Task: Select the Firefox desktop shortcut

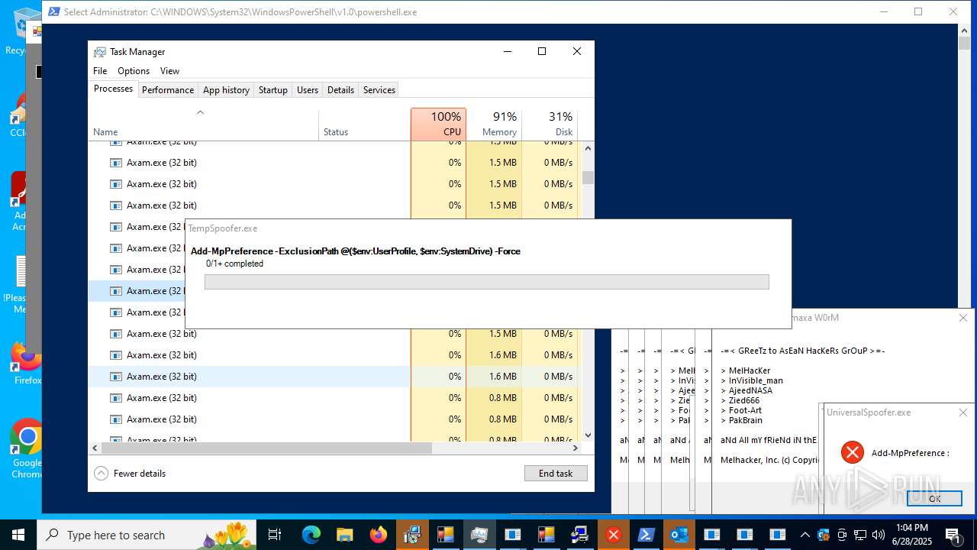Action: point(27,363)
